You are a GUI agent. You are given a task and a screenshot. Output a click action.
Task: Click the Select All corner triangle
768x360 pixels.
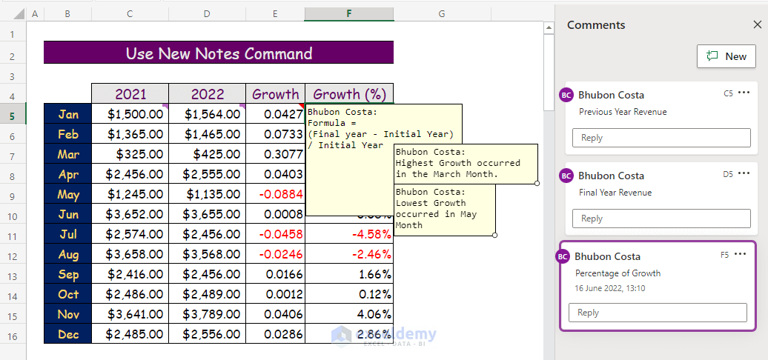pos(19,15)
